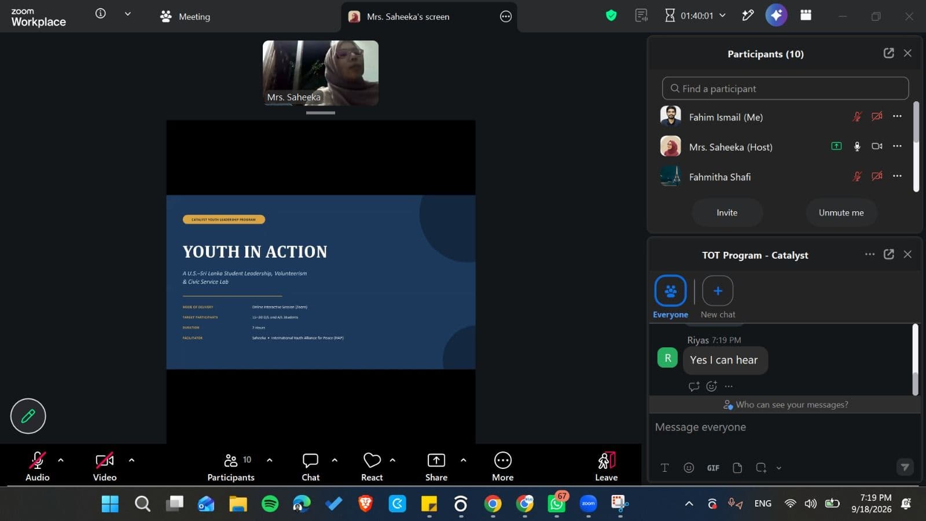Screen dimensions: 926x521
Task: Open the React emoji menu
Action: (372, 466)
